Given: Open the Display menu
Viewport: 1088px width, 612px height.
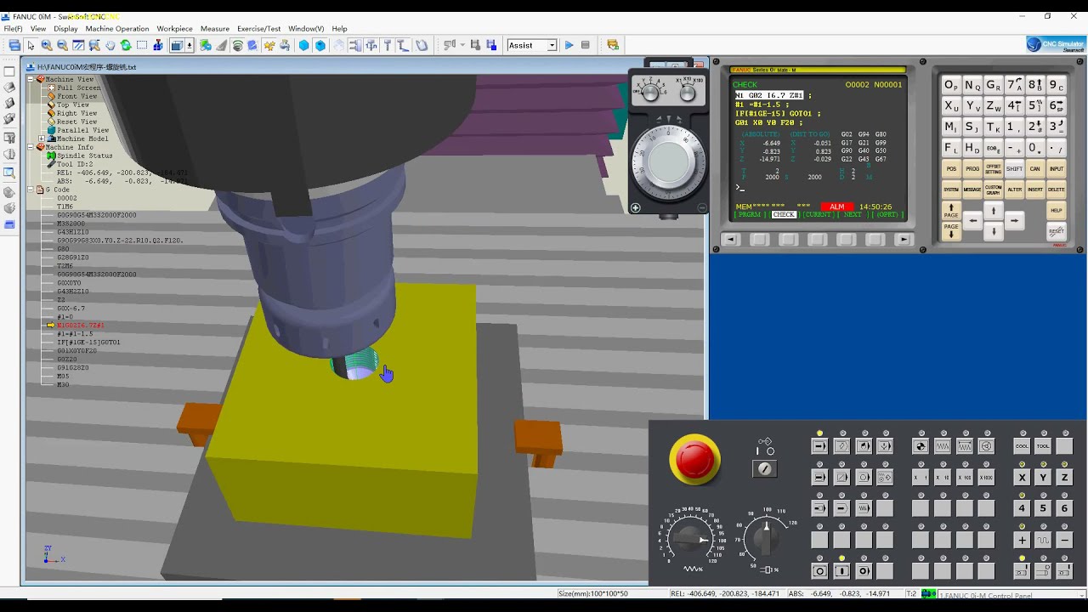Looking at the screenshot, I should (x=65, y=29).
